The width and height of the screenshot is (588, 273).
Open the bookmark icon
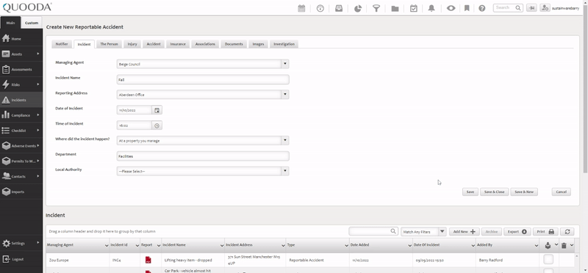[467, 8]
